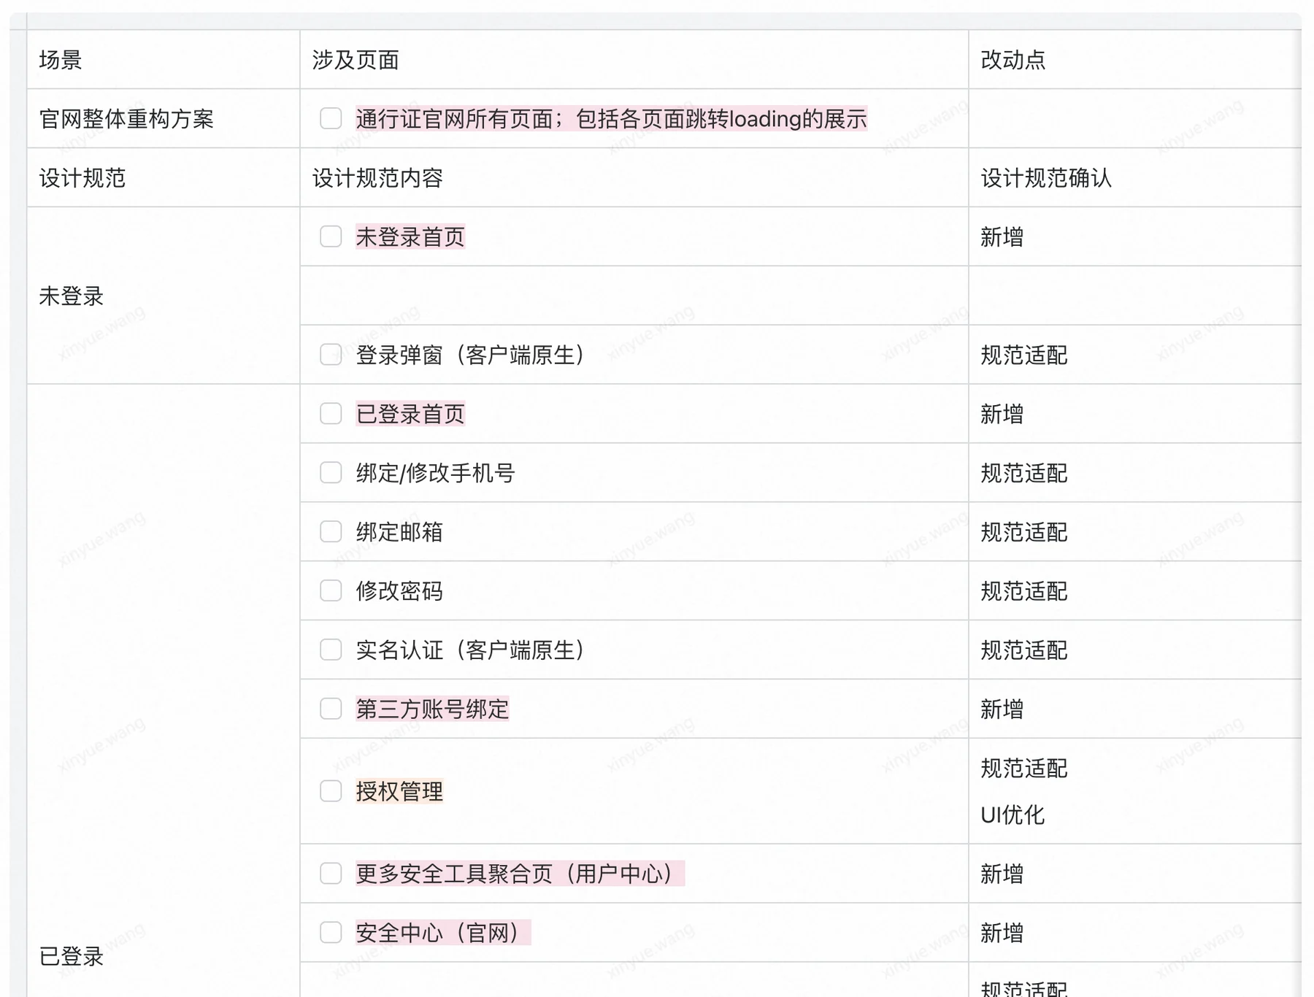Click 新增 in the 安全中心 row
The image size is (1314, 997).
click(1002, 934)
